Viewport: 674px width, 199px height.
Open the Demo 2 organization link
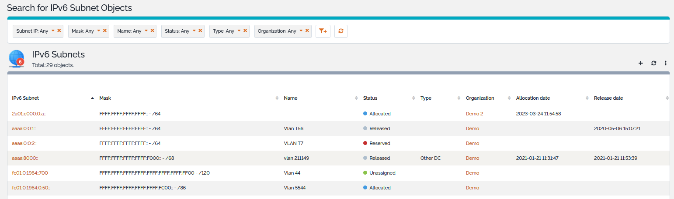(x=474, y=114)
